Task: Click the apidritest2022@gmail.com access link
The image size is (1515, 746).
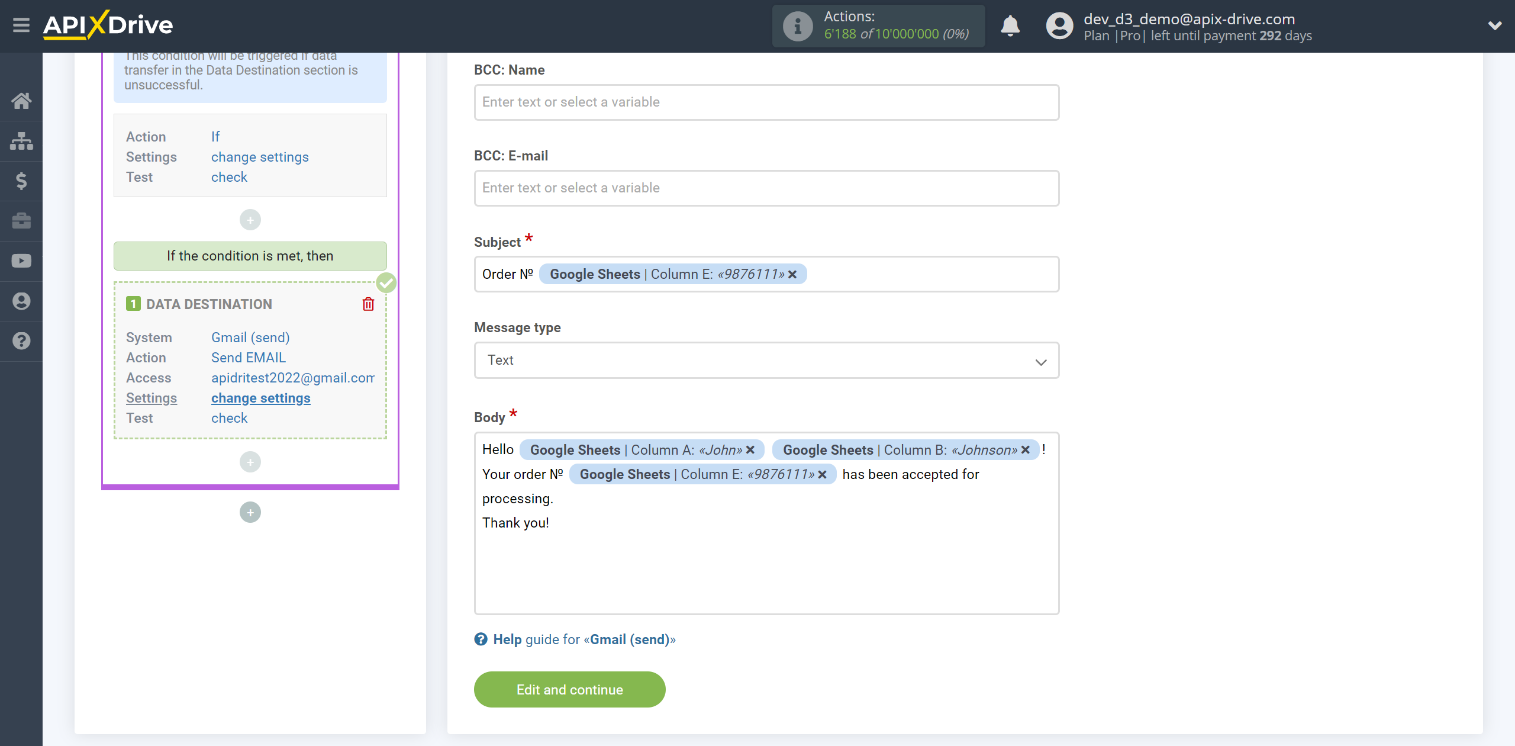Action: click(293, 378)
